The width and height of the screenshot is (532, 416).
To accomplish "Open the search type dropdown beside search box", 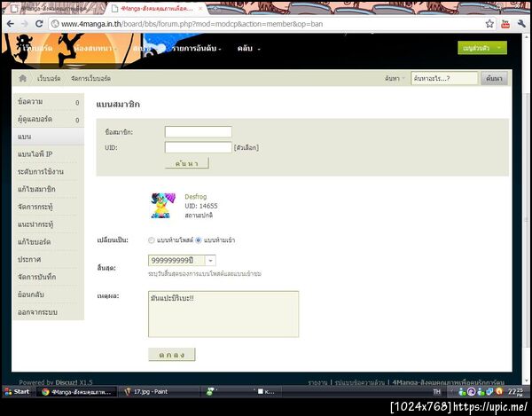I will pos(395,78).
